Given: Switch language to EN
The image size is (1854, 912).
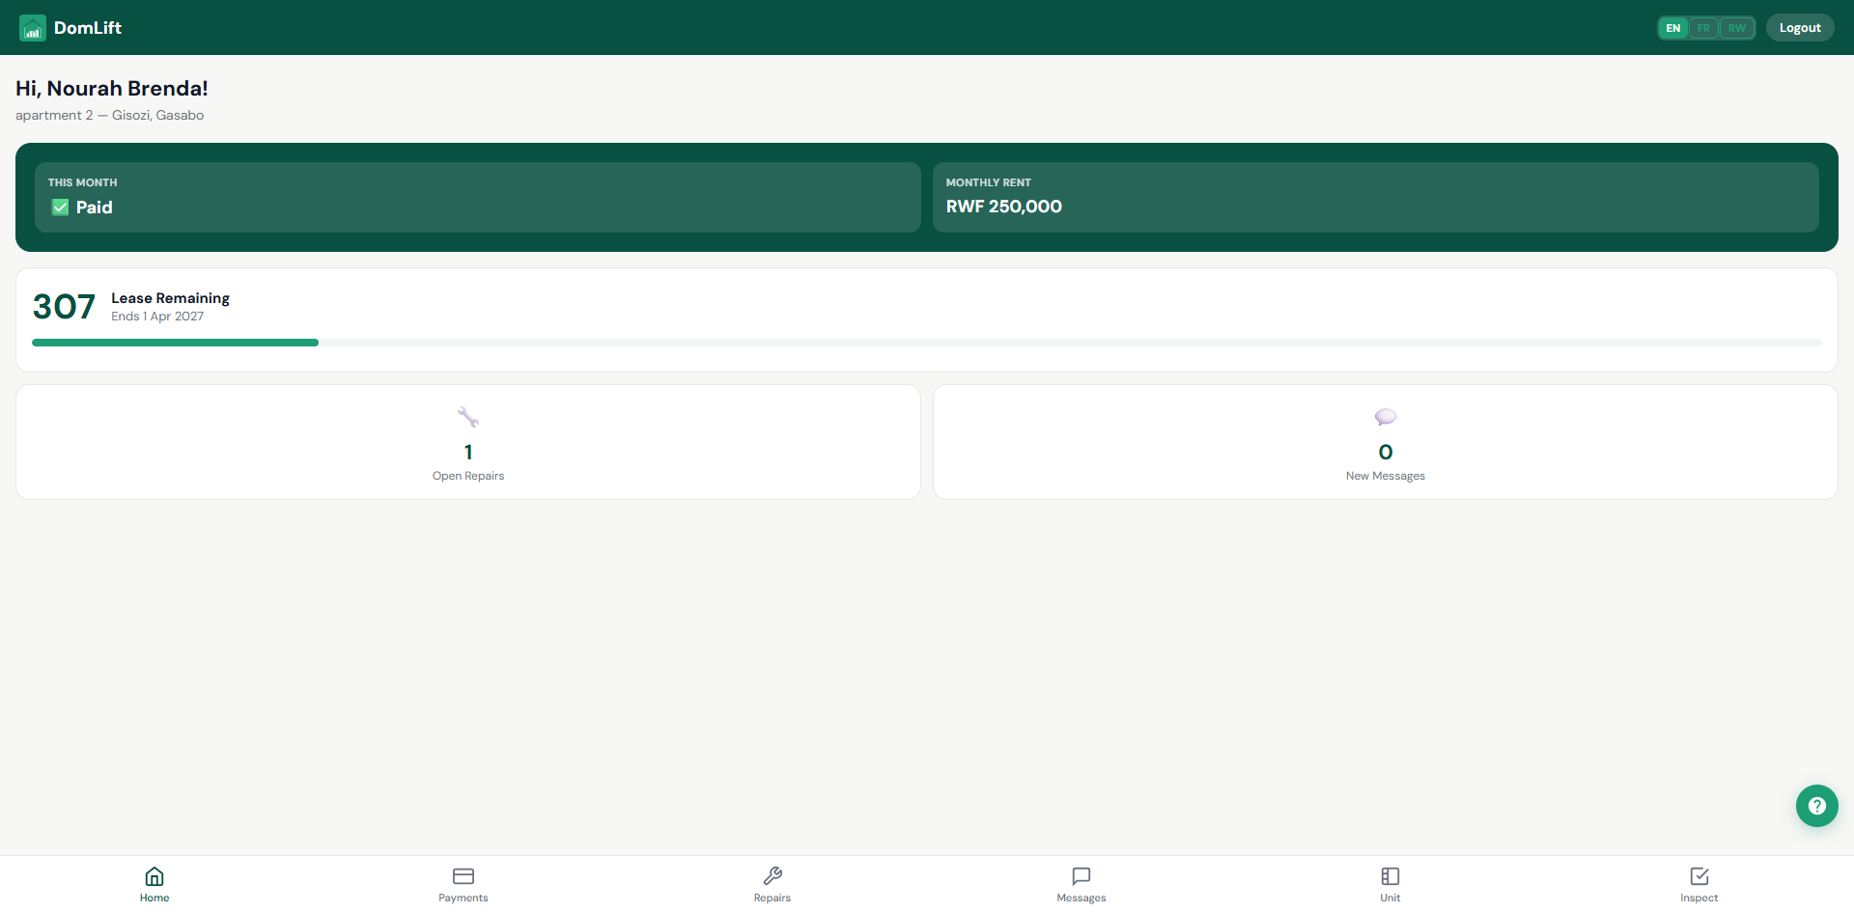Looking at the screenshot, I should [1673, 28].
